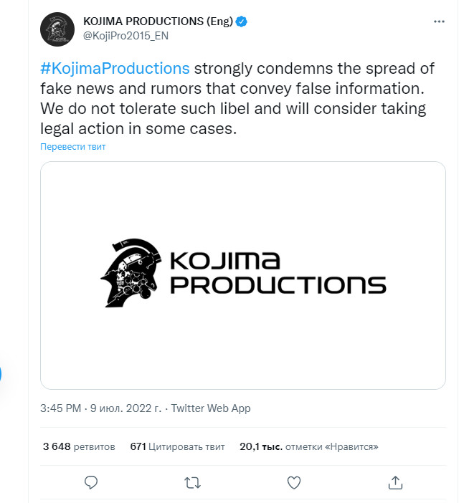Retweet using the arrows icon
464x503 pixels.
192,482
